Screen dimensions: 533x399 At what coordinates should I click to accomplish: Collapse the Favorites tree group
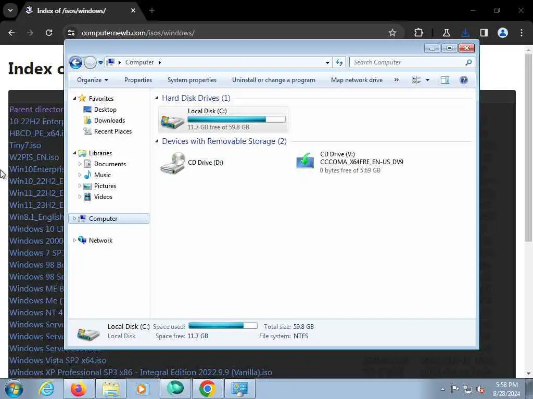[75, 98]
